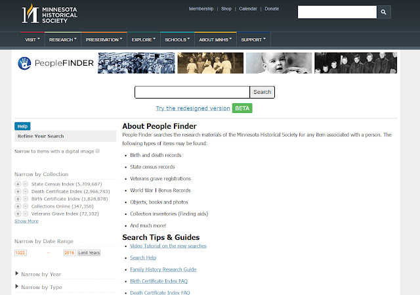420x295 pixels.
Task: Click the Refine Your Search heading
Action: click(41, 136)
